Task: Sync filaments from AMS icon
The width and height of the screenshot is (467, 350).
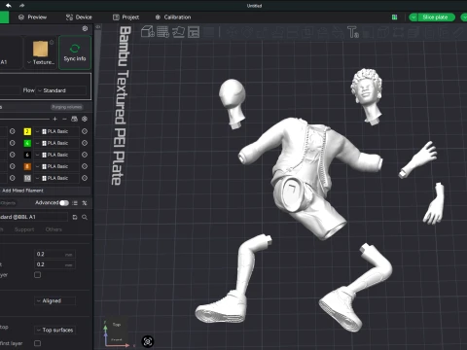Action: click(x=74, y=119)
